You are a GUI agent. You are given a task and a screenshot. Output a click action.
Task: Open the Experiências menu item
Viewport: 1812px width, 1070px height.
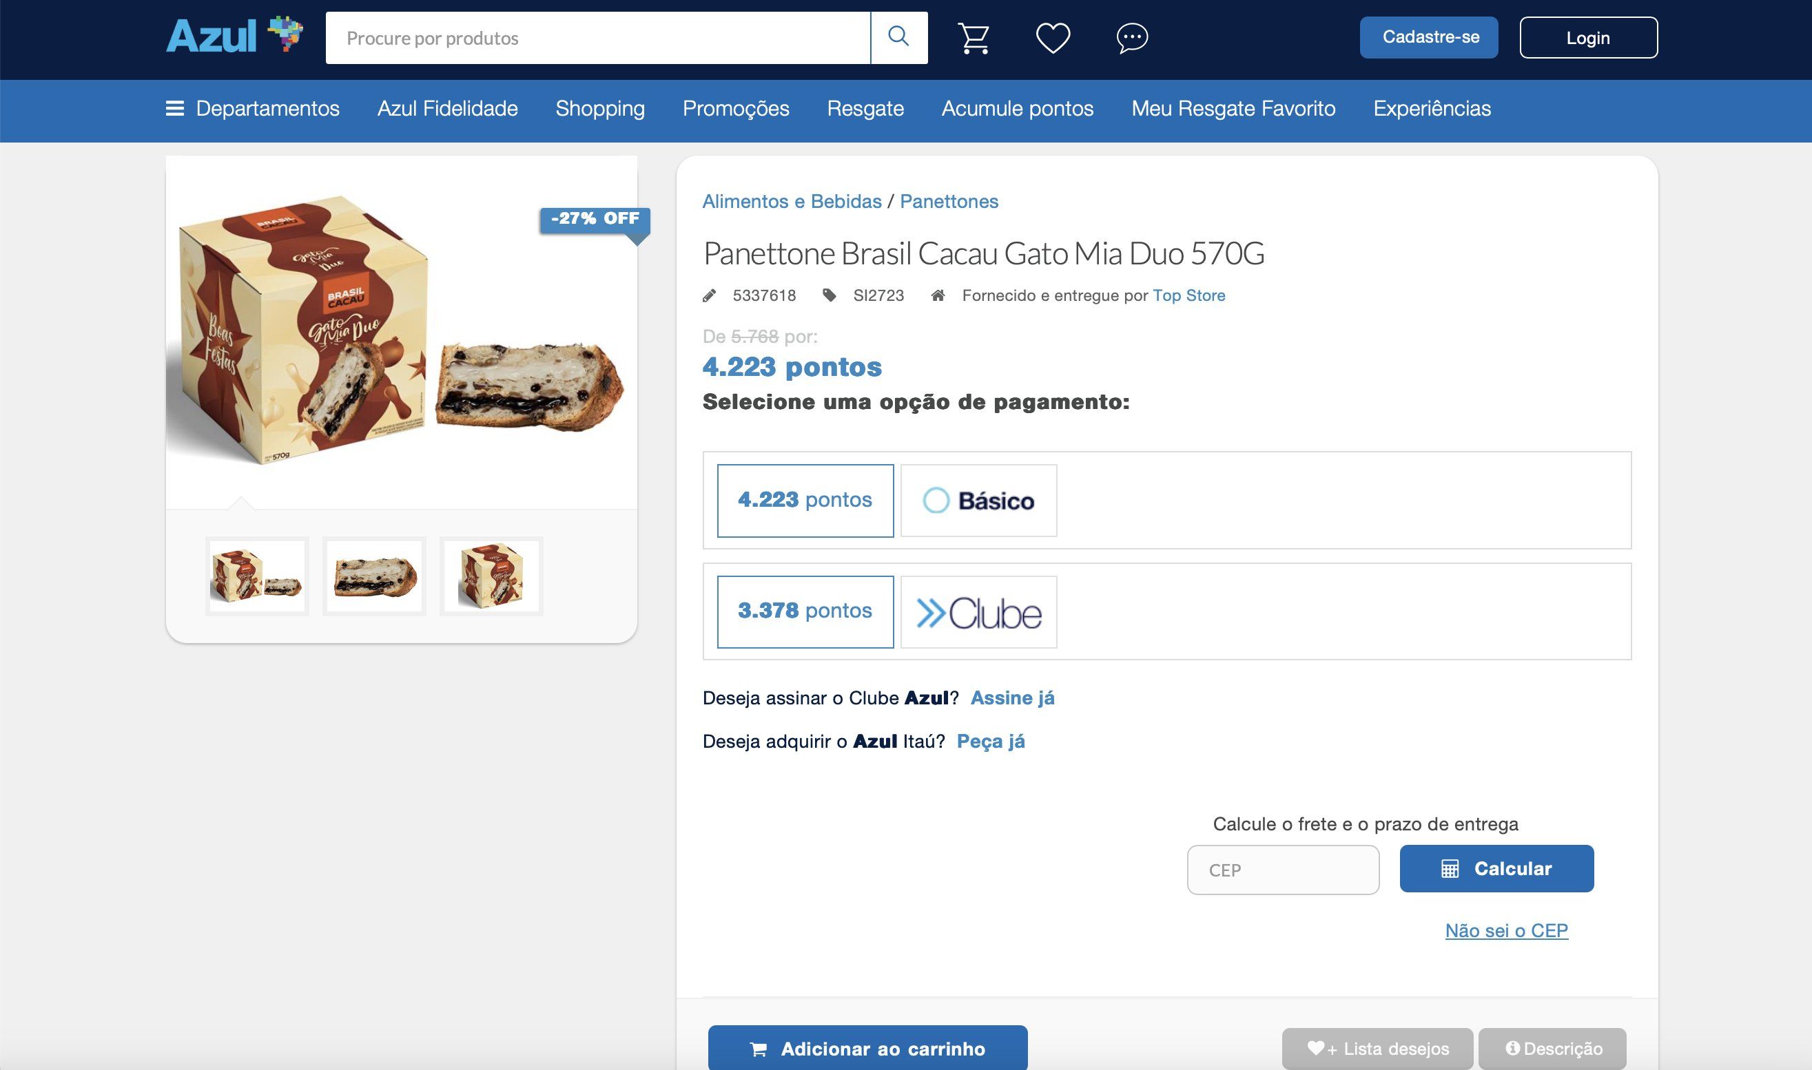pyautogui.click(x=1432, y=108)
